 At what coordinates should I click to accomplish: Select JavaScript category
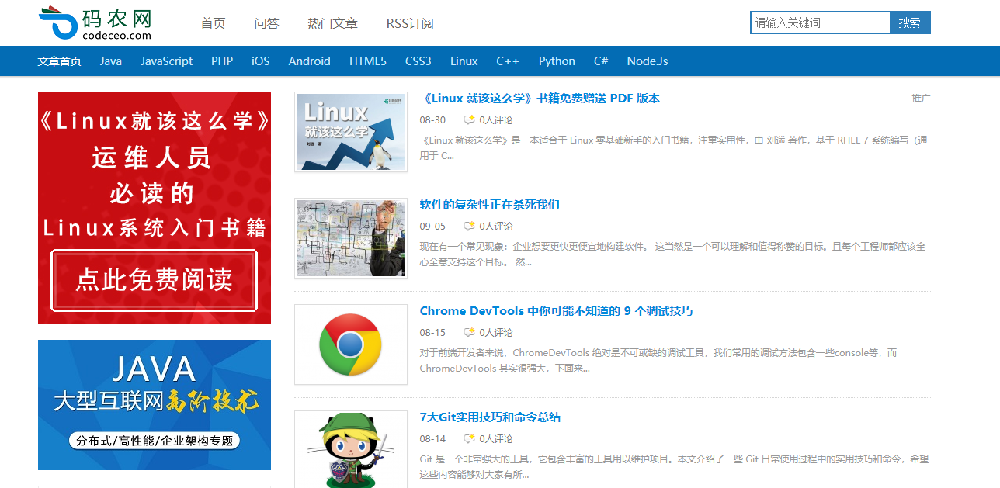(x=166, y=61)
